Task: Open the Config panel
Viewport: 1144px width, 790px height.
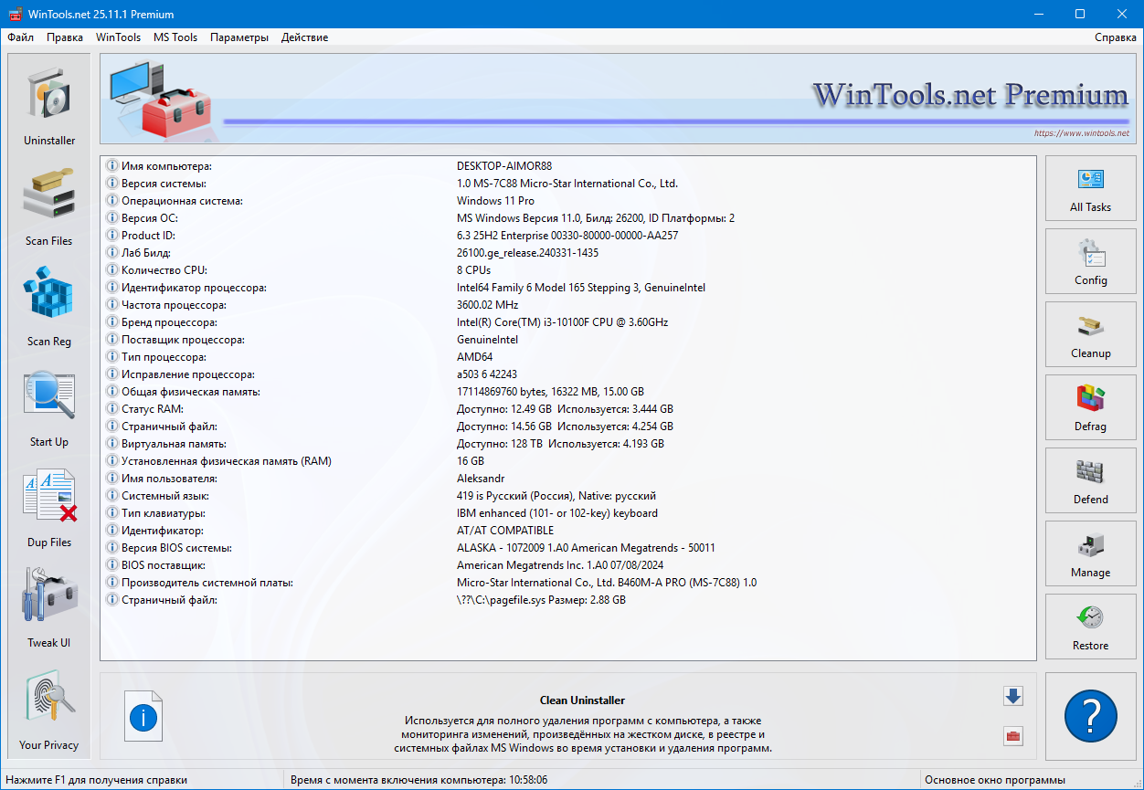Action: (1090, 261)
